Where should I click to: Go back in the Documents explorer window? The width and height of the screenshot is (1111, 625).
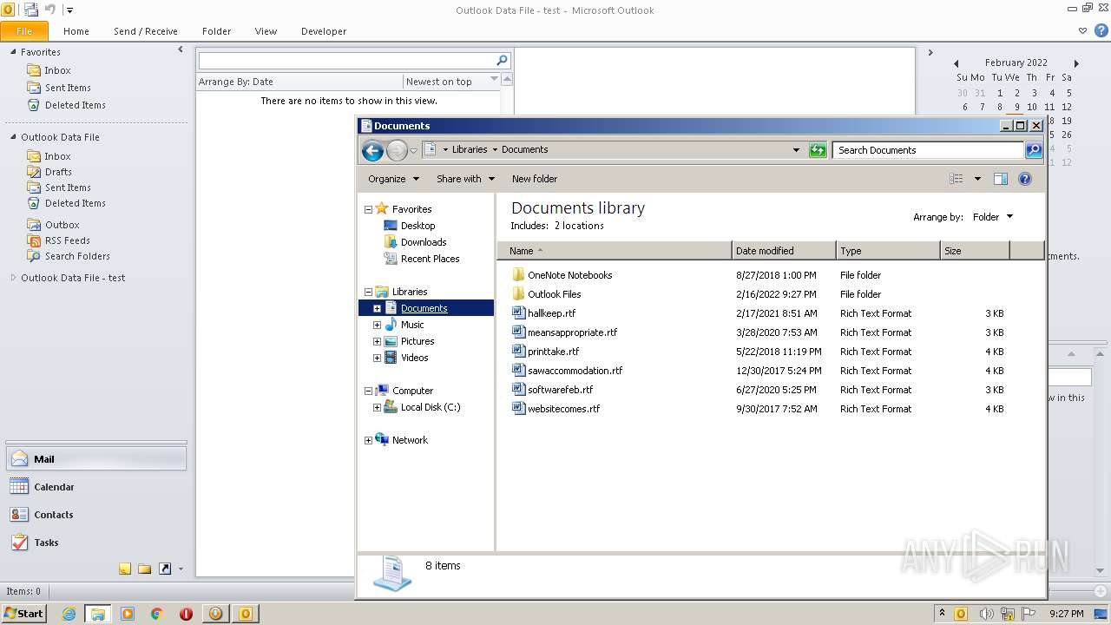tap(372, 150)
